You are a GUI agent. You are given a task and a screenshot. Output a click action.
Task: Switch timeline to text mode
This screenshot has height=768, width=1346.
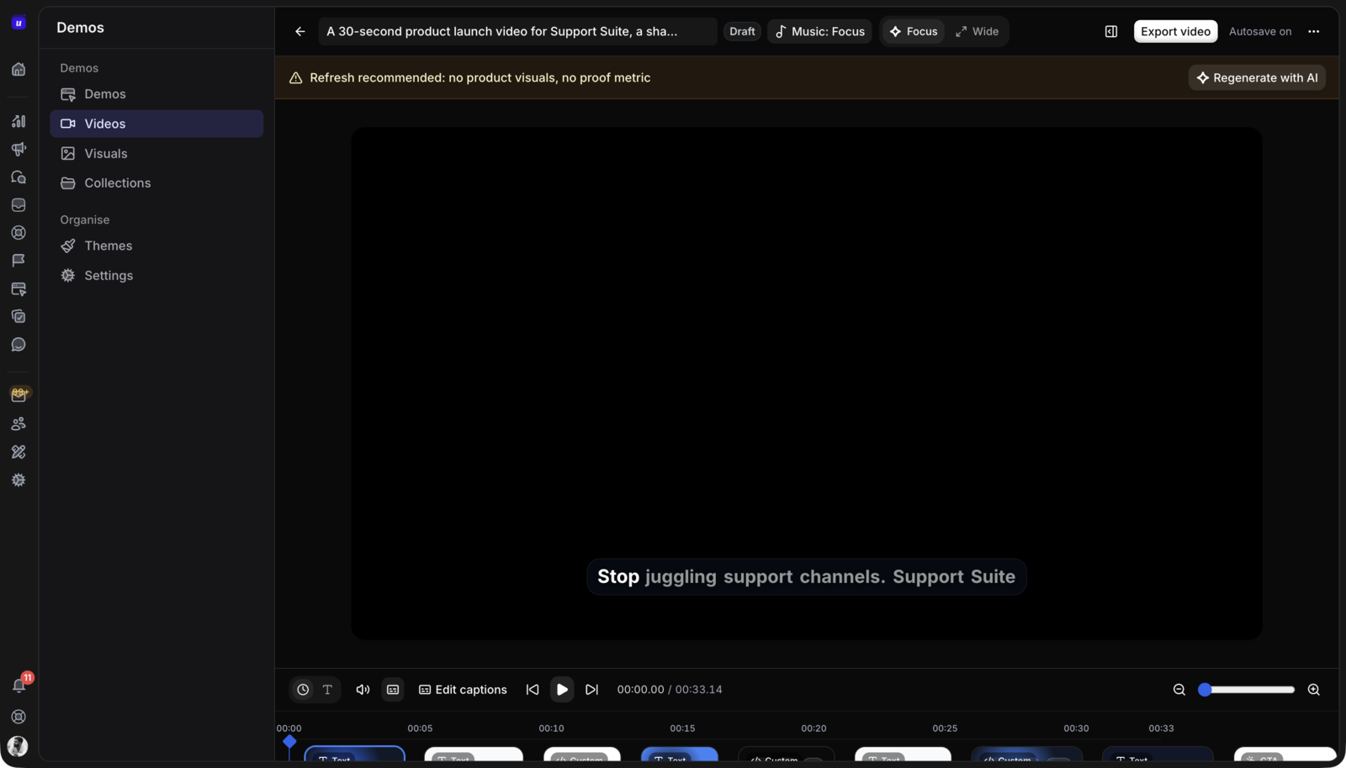tap(327, 690)
